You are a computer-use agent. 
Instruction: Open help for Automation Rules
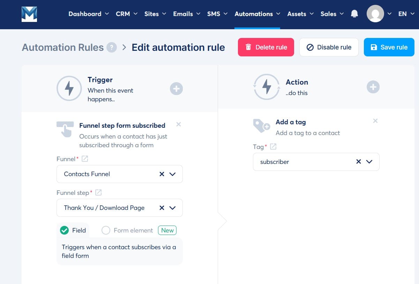click(111, 47)
